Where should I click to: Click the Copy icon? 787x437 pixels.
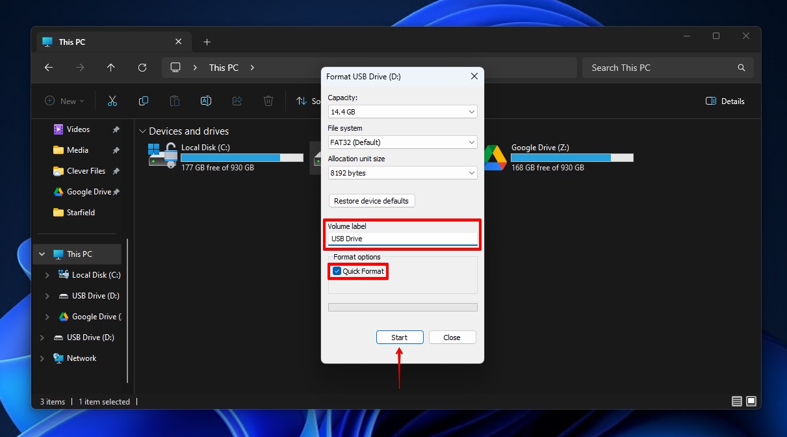pyautogui.click(x=143, y=101)
